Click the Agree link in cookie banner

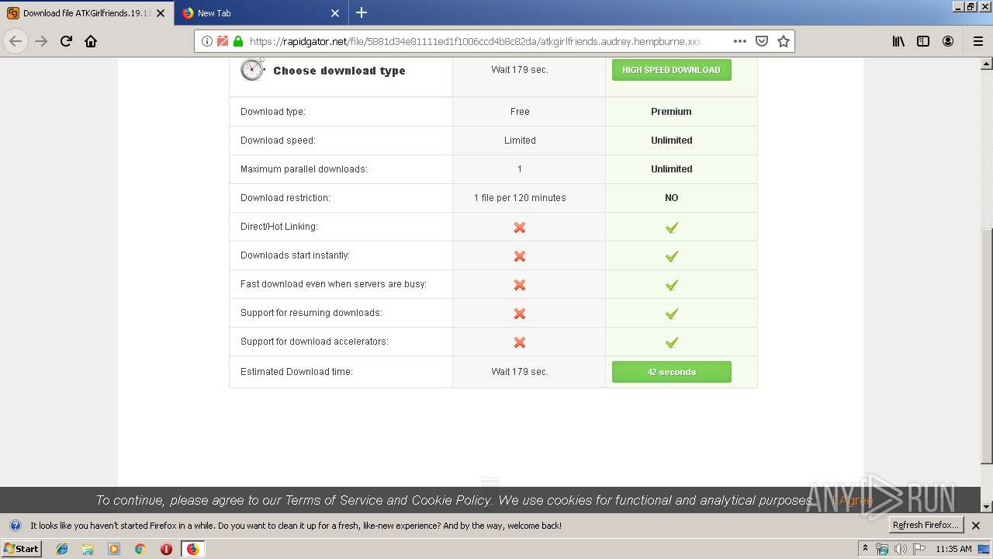tap(856, 501)
